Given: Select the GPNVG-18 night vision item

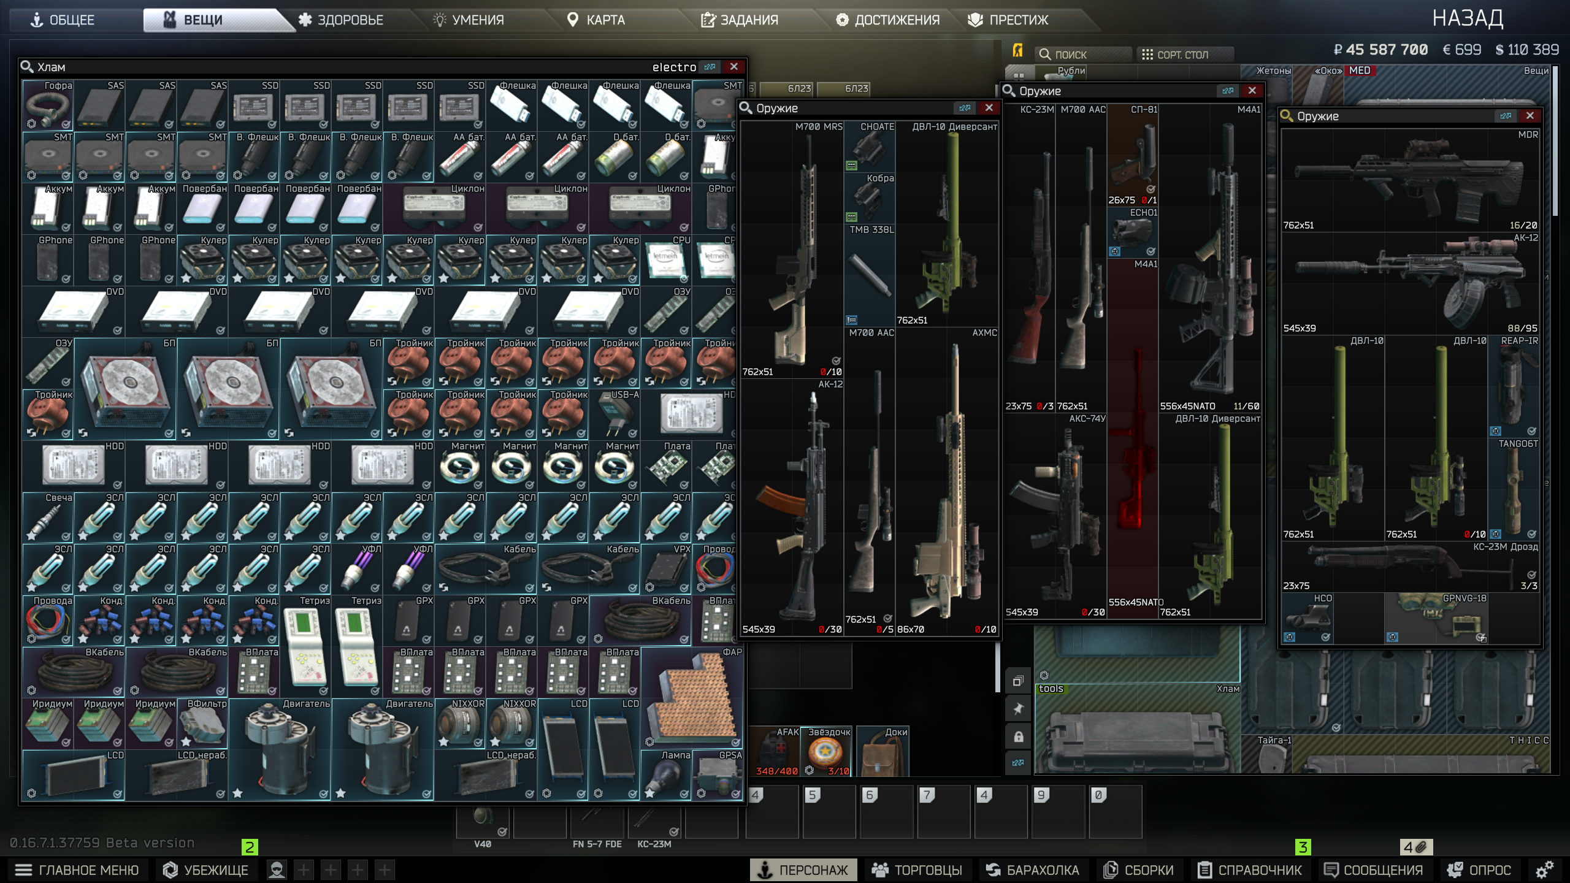Looking at the screenshot, I should (x=1436, y=618).
